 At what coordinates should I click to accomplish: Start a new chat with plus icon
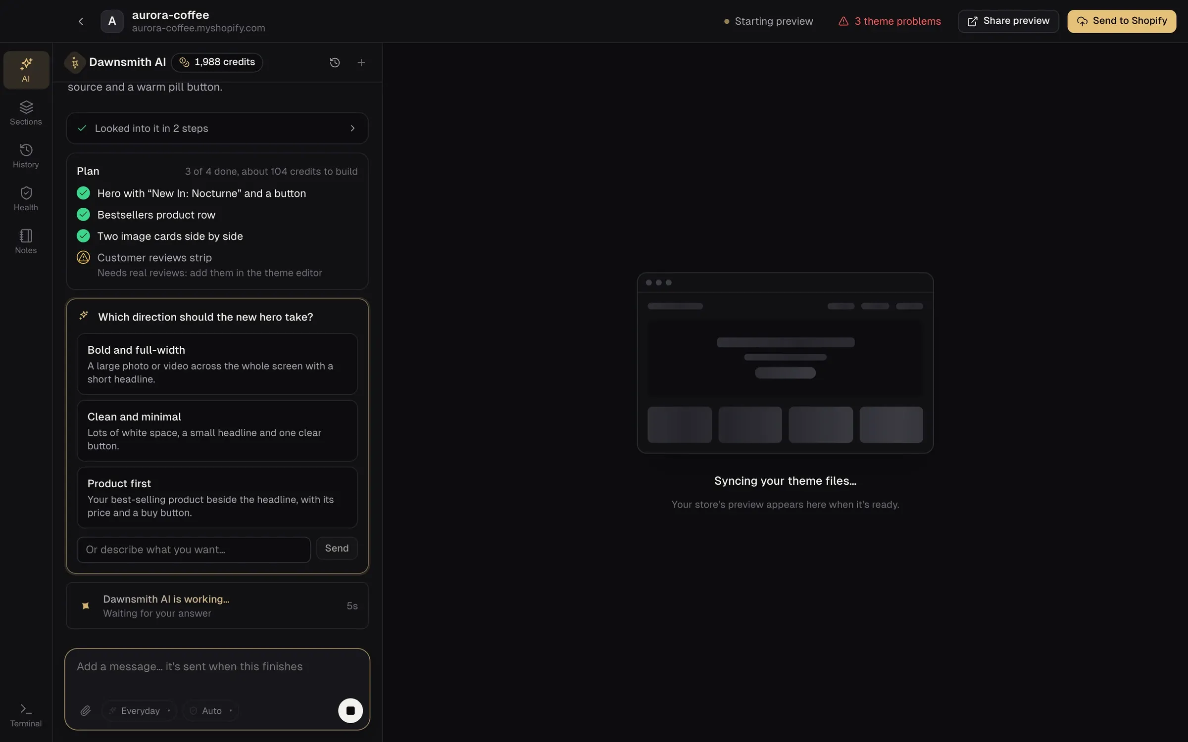tap(361, 62)
